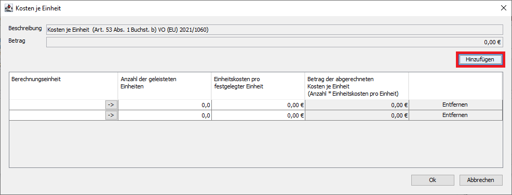
Task: Open second row's arrow selector button
Action: (111, 115)
